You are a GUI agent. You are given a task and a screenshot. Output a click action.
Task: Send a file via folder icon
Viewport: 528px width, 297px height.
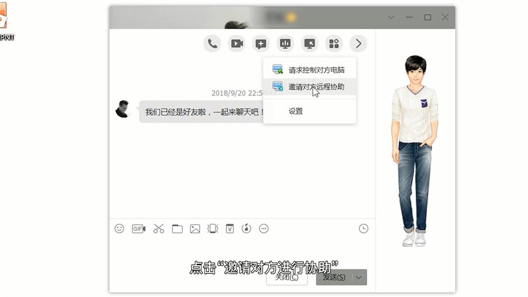[x=177, y=229]
